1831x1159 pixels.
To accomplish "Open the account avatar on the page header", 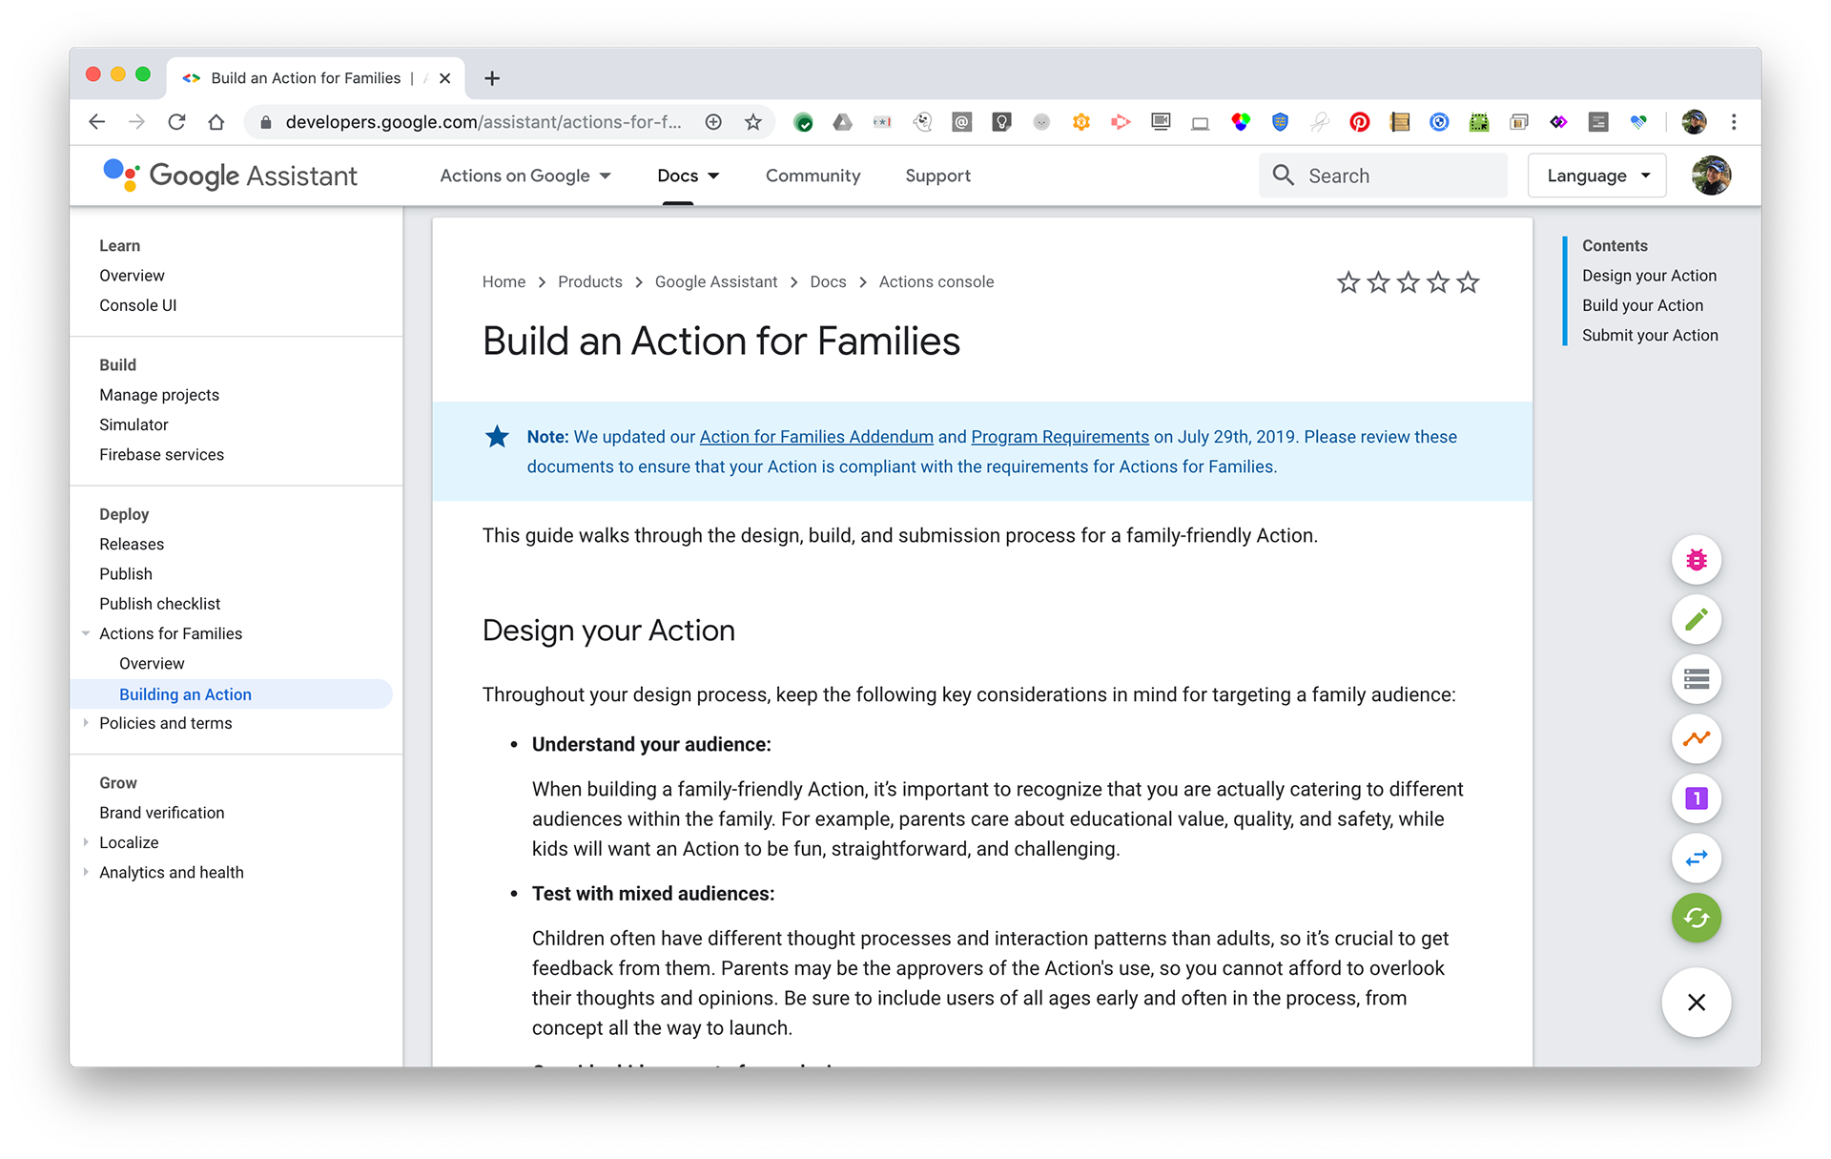I will [1711, 176].
